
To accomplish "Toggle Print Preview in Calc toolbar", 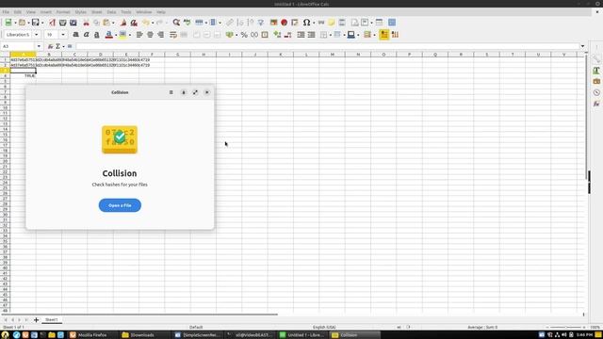I will click(73, 23).
